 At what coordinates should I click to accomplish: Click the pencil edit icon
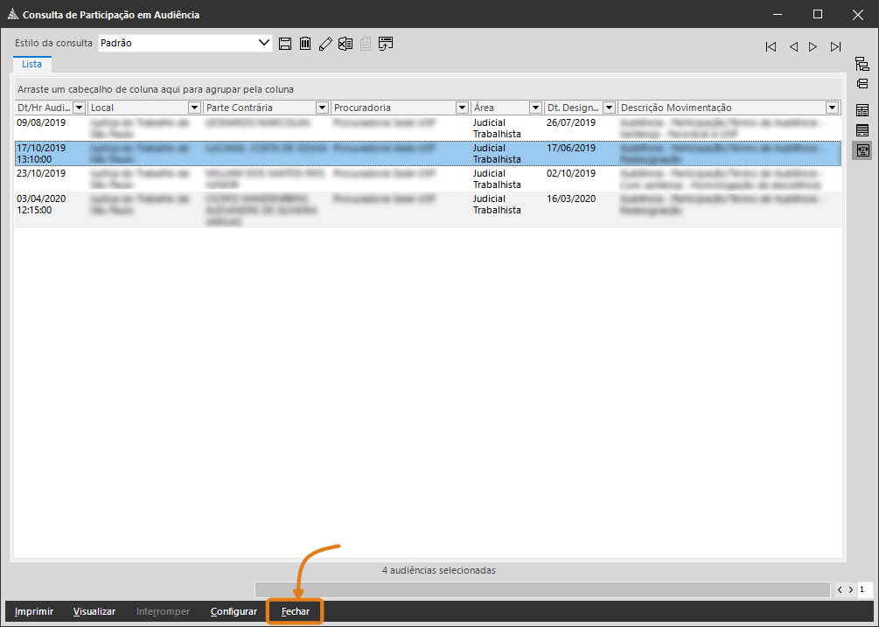tap(325, 44)
